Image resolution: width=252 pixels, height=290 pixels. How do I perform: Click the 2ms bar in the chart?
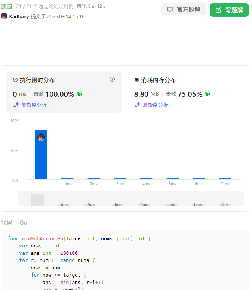coord(94,179)
